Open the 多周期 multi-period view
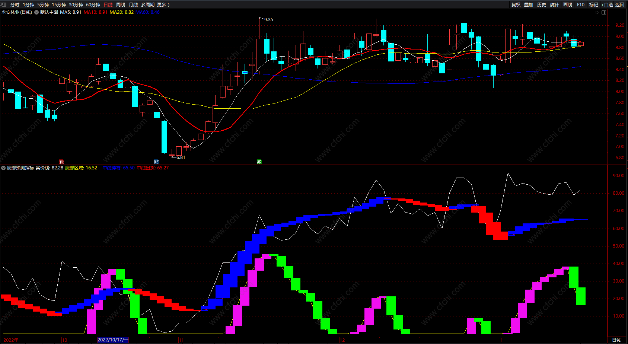The image size is (628, 344). click(148, 4)
